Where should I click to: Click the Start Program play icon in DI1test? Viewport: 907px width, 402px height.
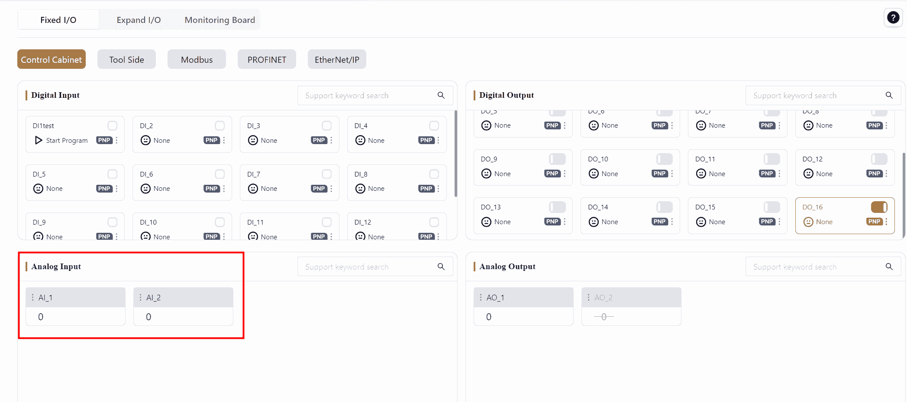point(39,140)
